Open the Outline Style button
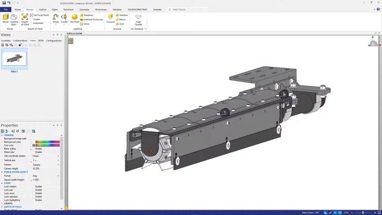This screenshot has width=382, height=215. tap(14, 19)
